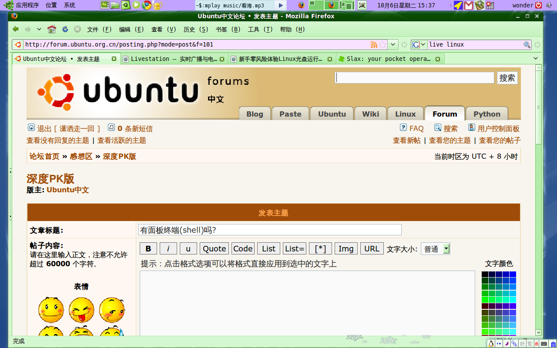Click the search magnifier in Firefox search box
The width and height of the screenshot is (557, 348).
pos(527,44)
